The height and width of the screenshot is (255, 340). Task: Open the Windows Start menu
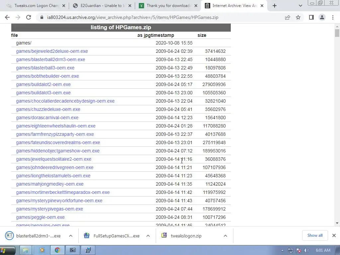(x=7, y=250)
